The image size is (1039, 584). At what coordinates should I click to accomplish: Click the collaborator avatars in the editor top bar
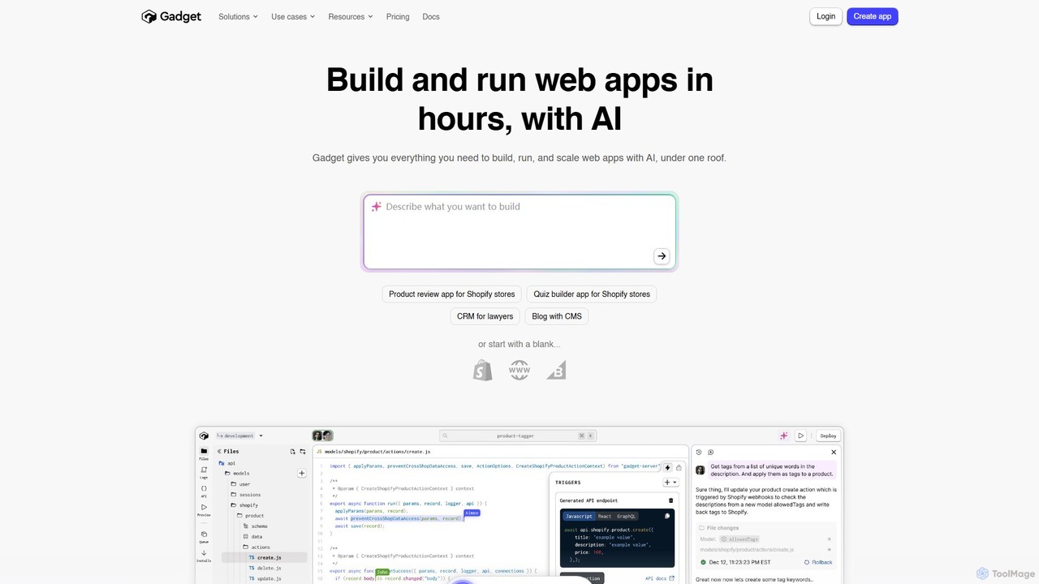[323, 436]
